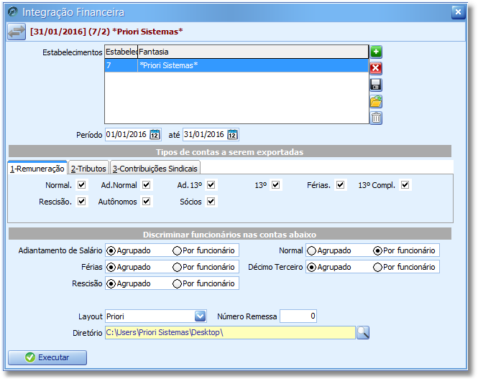Click the floppy disk save icon
Screen dimensions: 478x381
coord(376,85)
